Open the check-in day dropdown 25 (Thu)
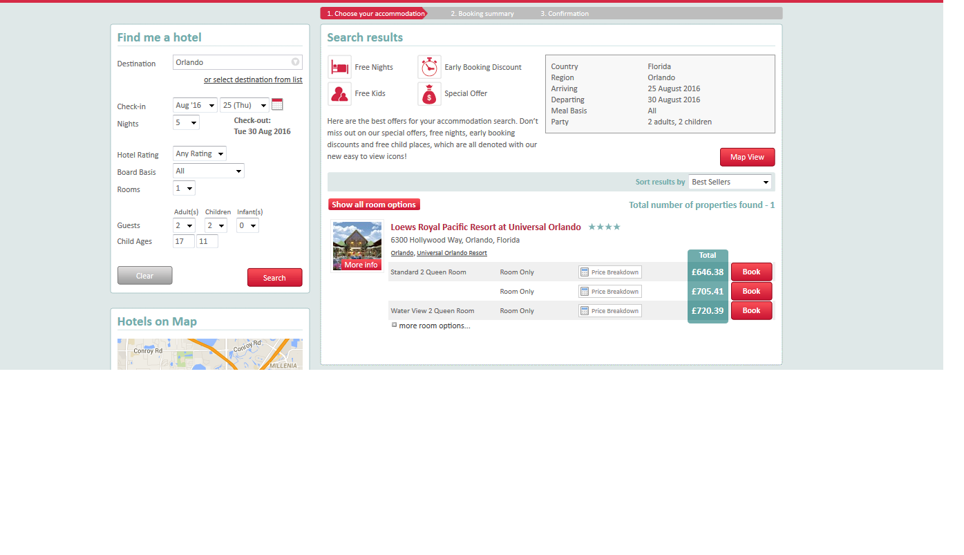Screen dimensions: 964x555 click(x=245, y=105)
